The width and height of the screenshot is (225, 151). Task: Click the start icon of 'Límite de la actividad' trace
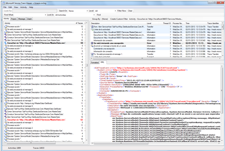[x=92, y=29]
